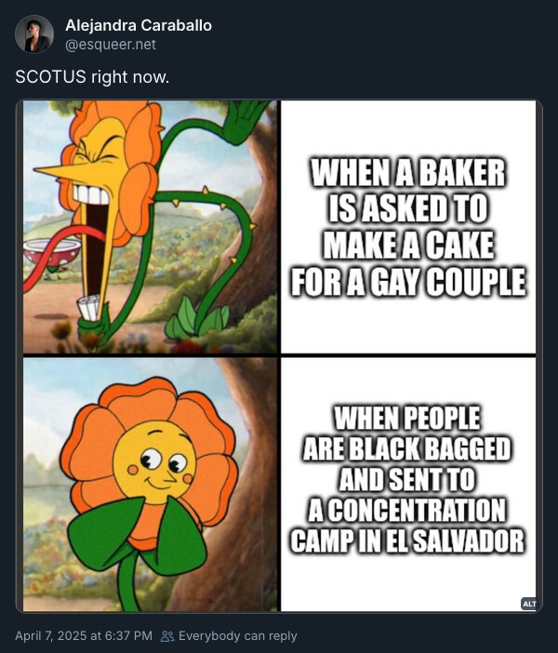The width and height of the screenshot is (558, 653).
Task: Click the El Salvador caption panel
Action: (x=408, y=485)
